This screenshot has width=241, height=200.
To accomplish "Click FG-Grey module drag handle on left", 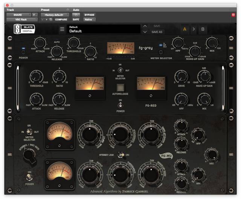I will coord(10,48).
